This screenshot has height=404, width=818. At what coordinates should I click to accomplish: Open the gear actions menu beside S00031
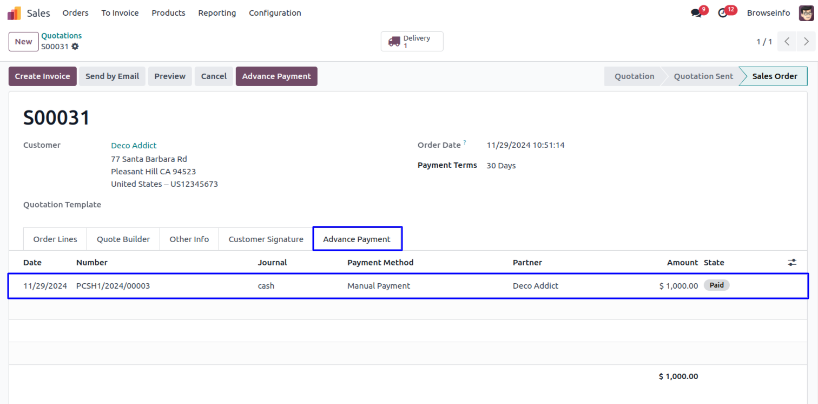75,47
